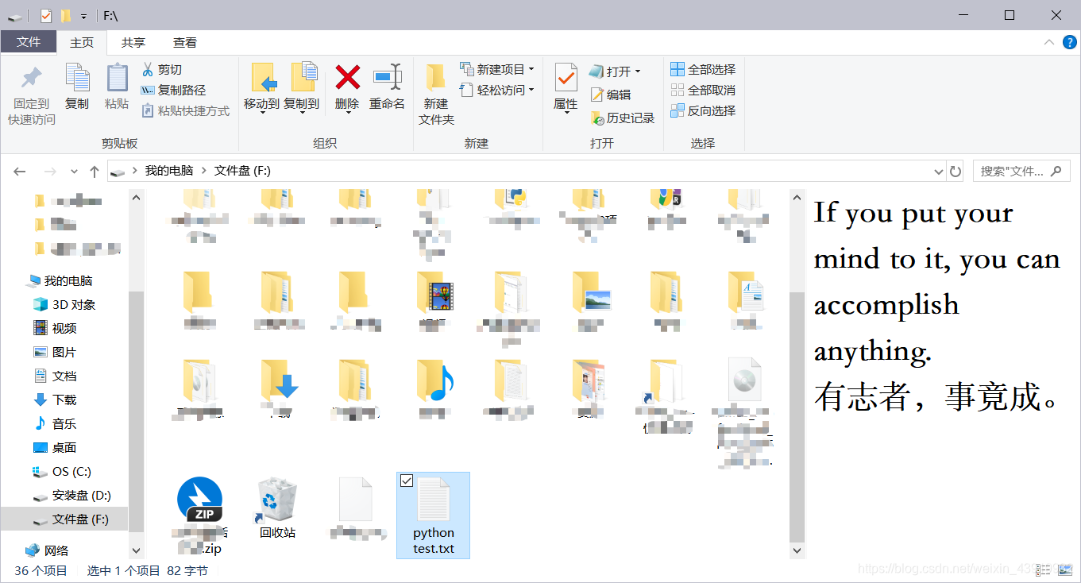Click the Up one level arrow
This screenshot has height=583, width=1081.
[x=95, y=172]
